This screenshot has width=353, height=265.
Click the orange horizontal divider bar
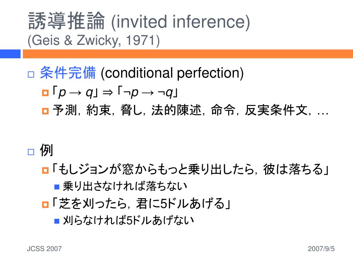(x=188, y=54)
